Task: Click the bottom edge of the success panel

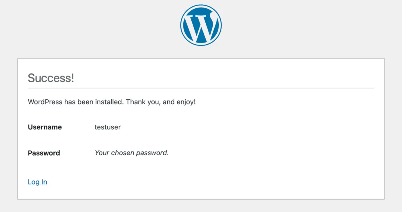Action: click(x=201, y=199)
